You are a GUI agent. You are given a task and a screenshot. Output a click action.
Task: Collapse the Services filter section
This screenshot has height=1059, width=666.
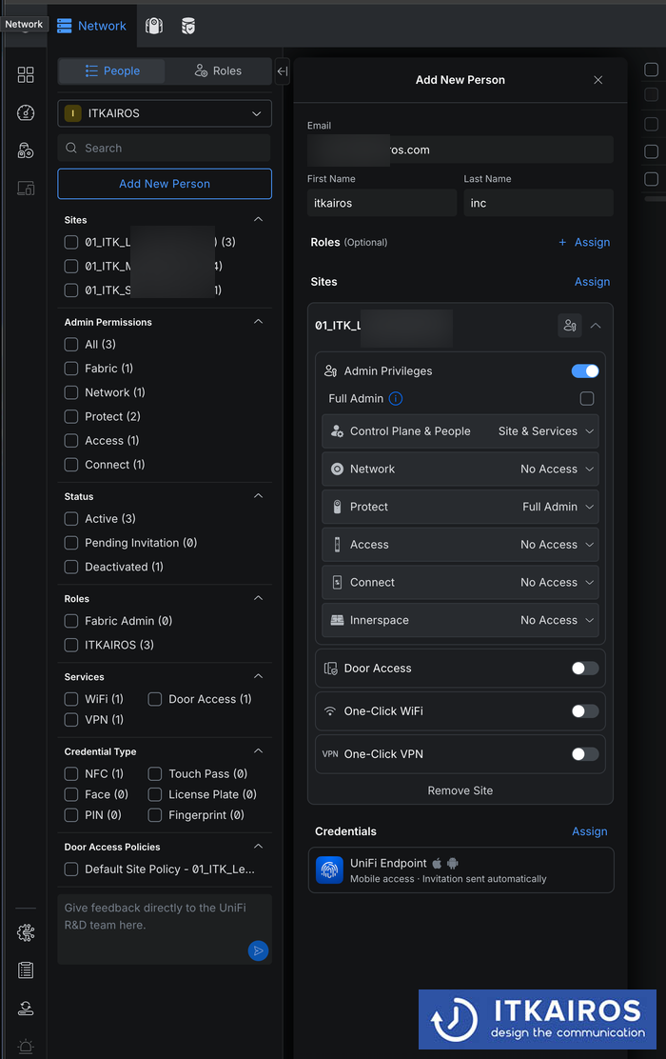point(258,676)
